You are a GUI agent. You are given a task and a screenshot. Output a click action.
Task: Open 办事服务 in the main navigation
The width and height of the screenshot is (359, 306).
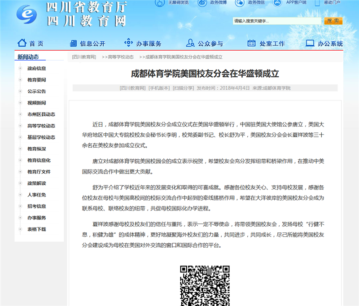point(149,44)
